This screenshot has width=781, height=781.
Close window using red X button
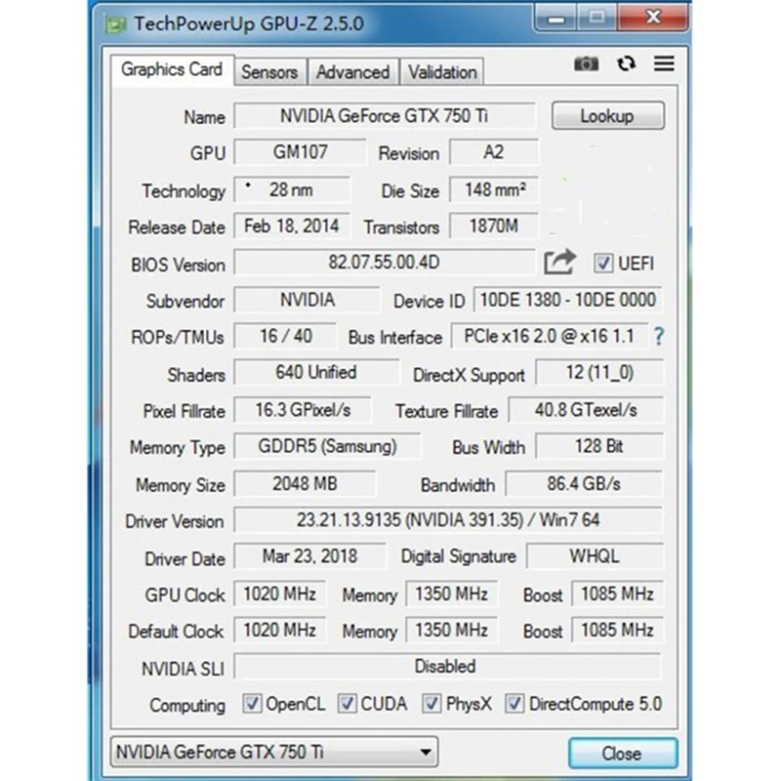click(653, 19)
